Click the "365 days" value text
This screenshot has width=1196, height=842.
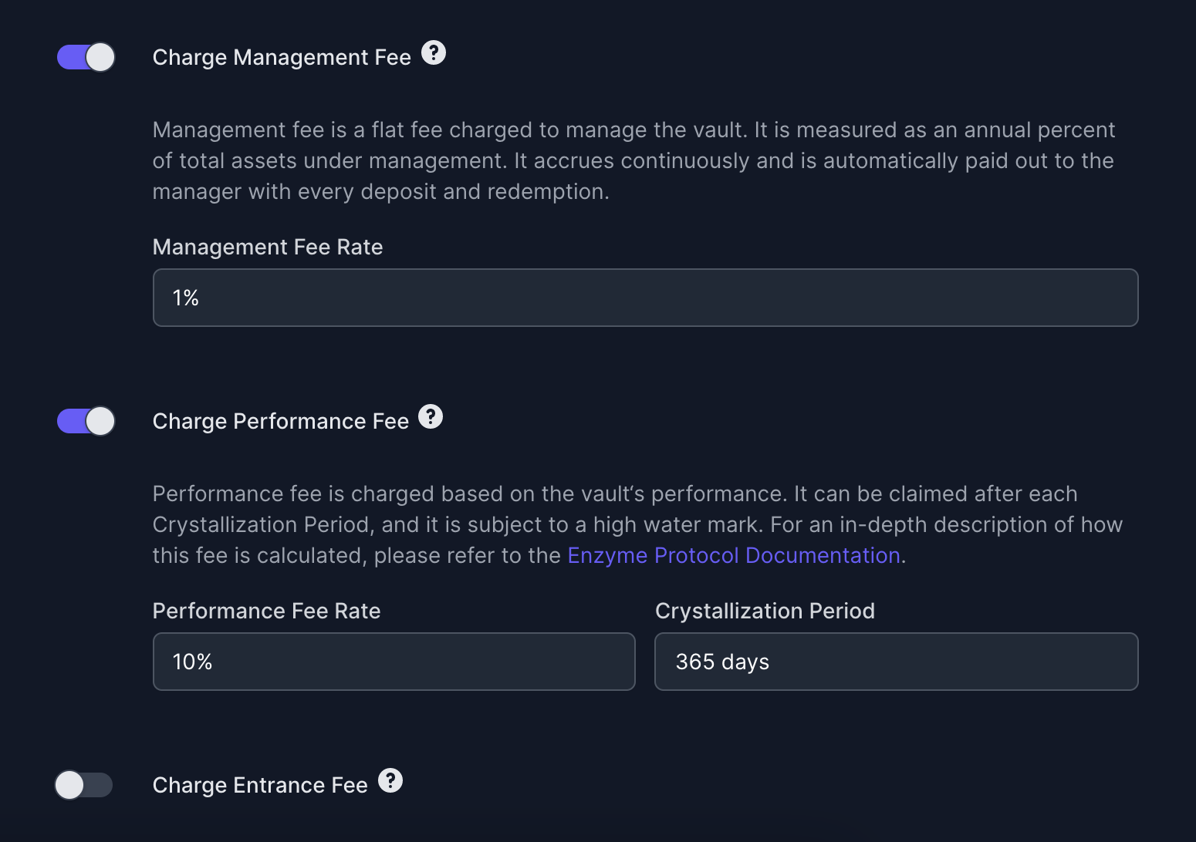pos(722,662)
